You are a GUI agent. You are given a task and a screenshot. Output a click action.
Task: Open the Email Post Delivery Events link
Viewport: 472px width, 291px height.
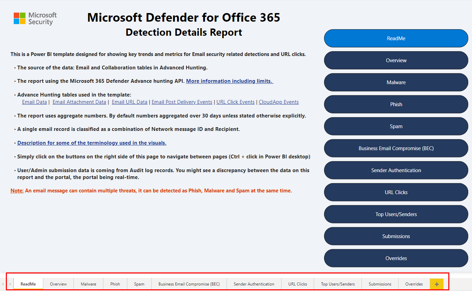182,102
